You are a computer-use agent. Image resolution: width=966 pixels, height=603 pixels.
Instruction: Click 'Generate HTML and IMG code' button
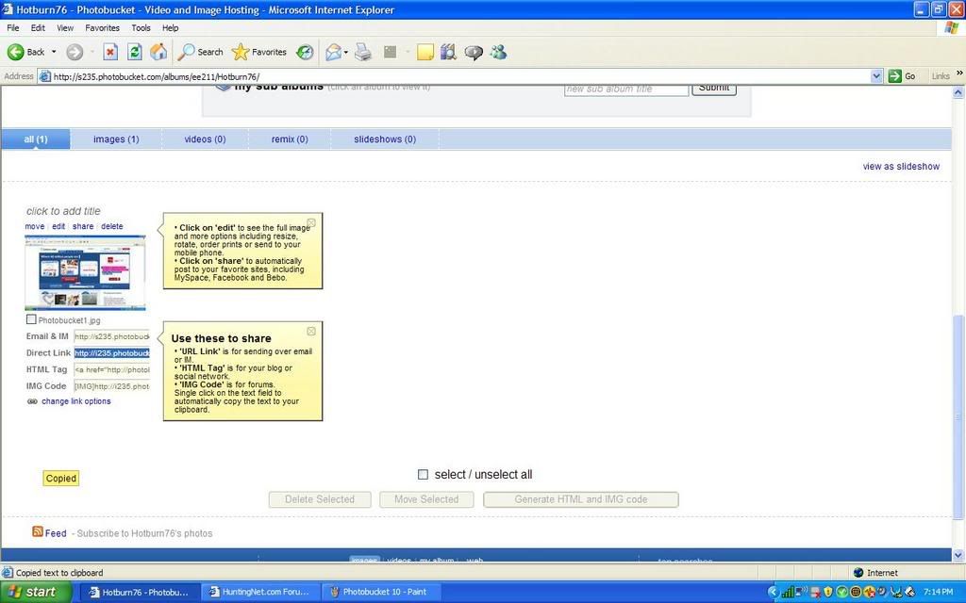(x=581, y=499)
